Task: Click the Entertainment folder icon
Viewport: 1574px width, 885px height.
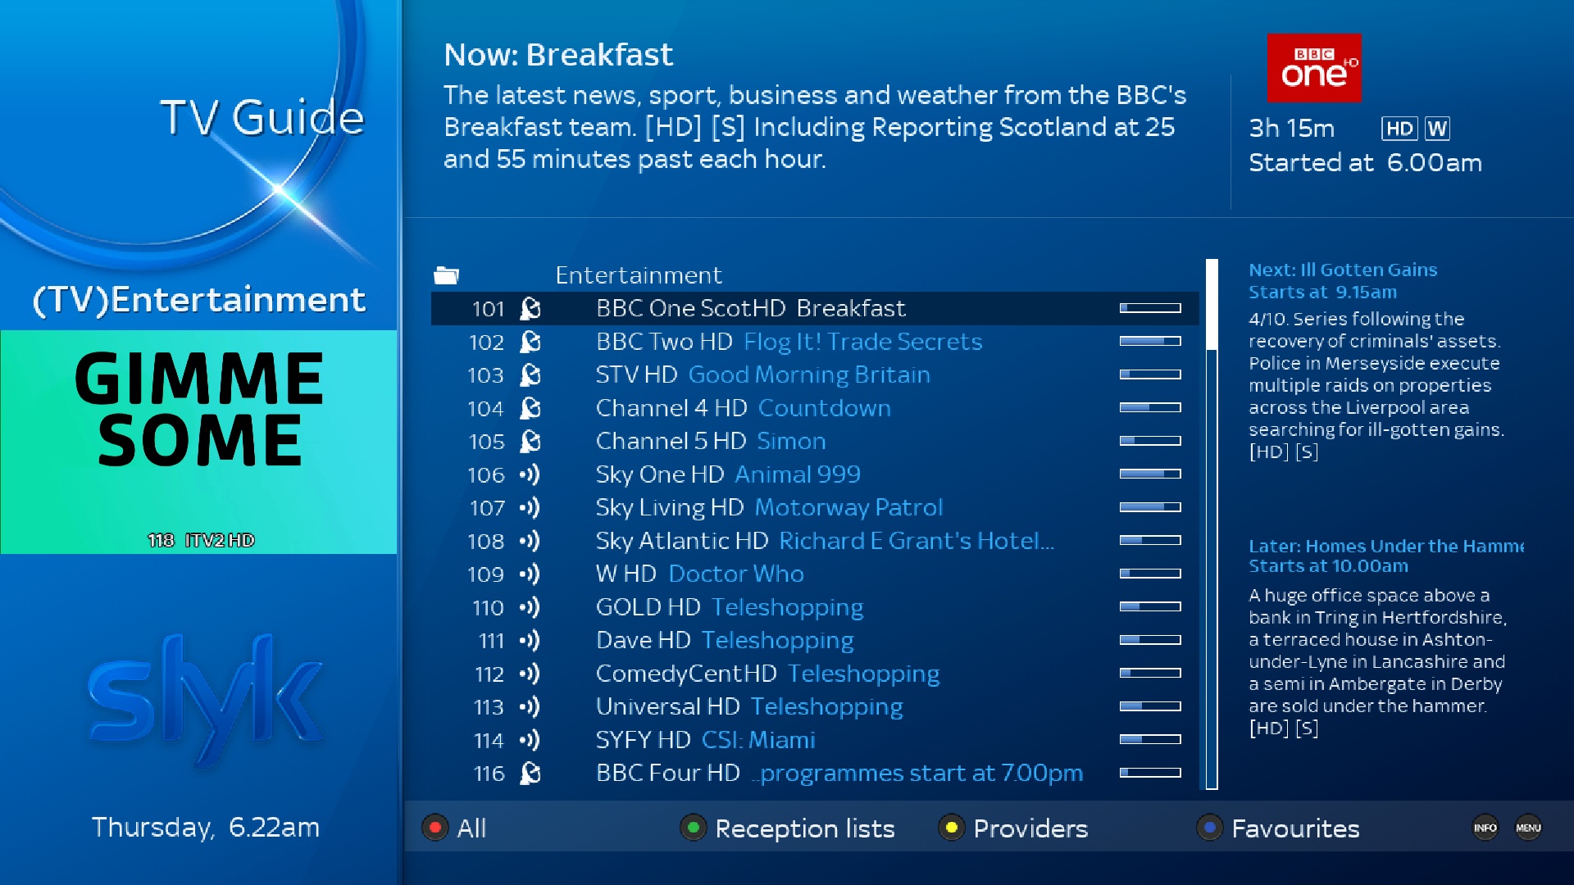Action: [x=446, y=275]
